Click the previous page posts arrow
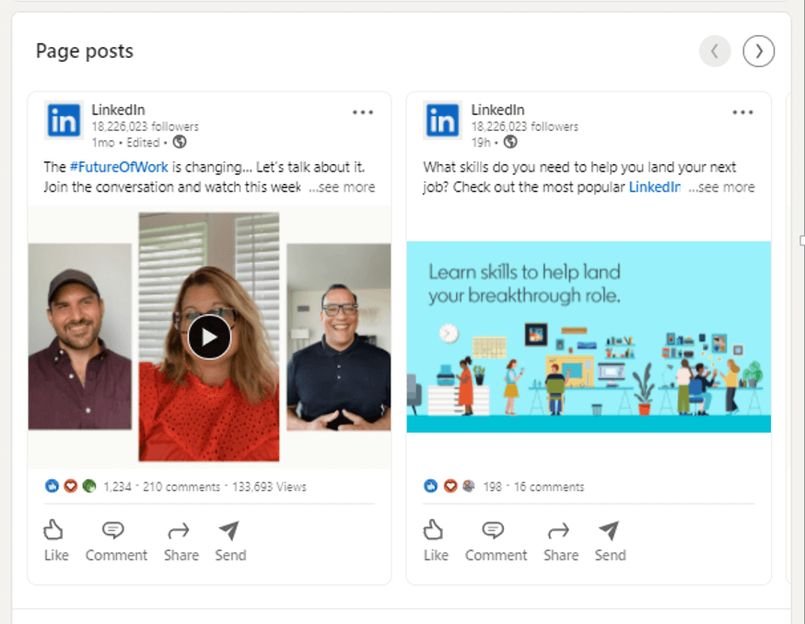Image resolution: width=805 pixels, height=624 pixels. click(x=715, y=51)
